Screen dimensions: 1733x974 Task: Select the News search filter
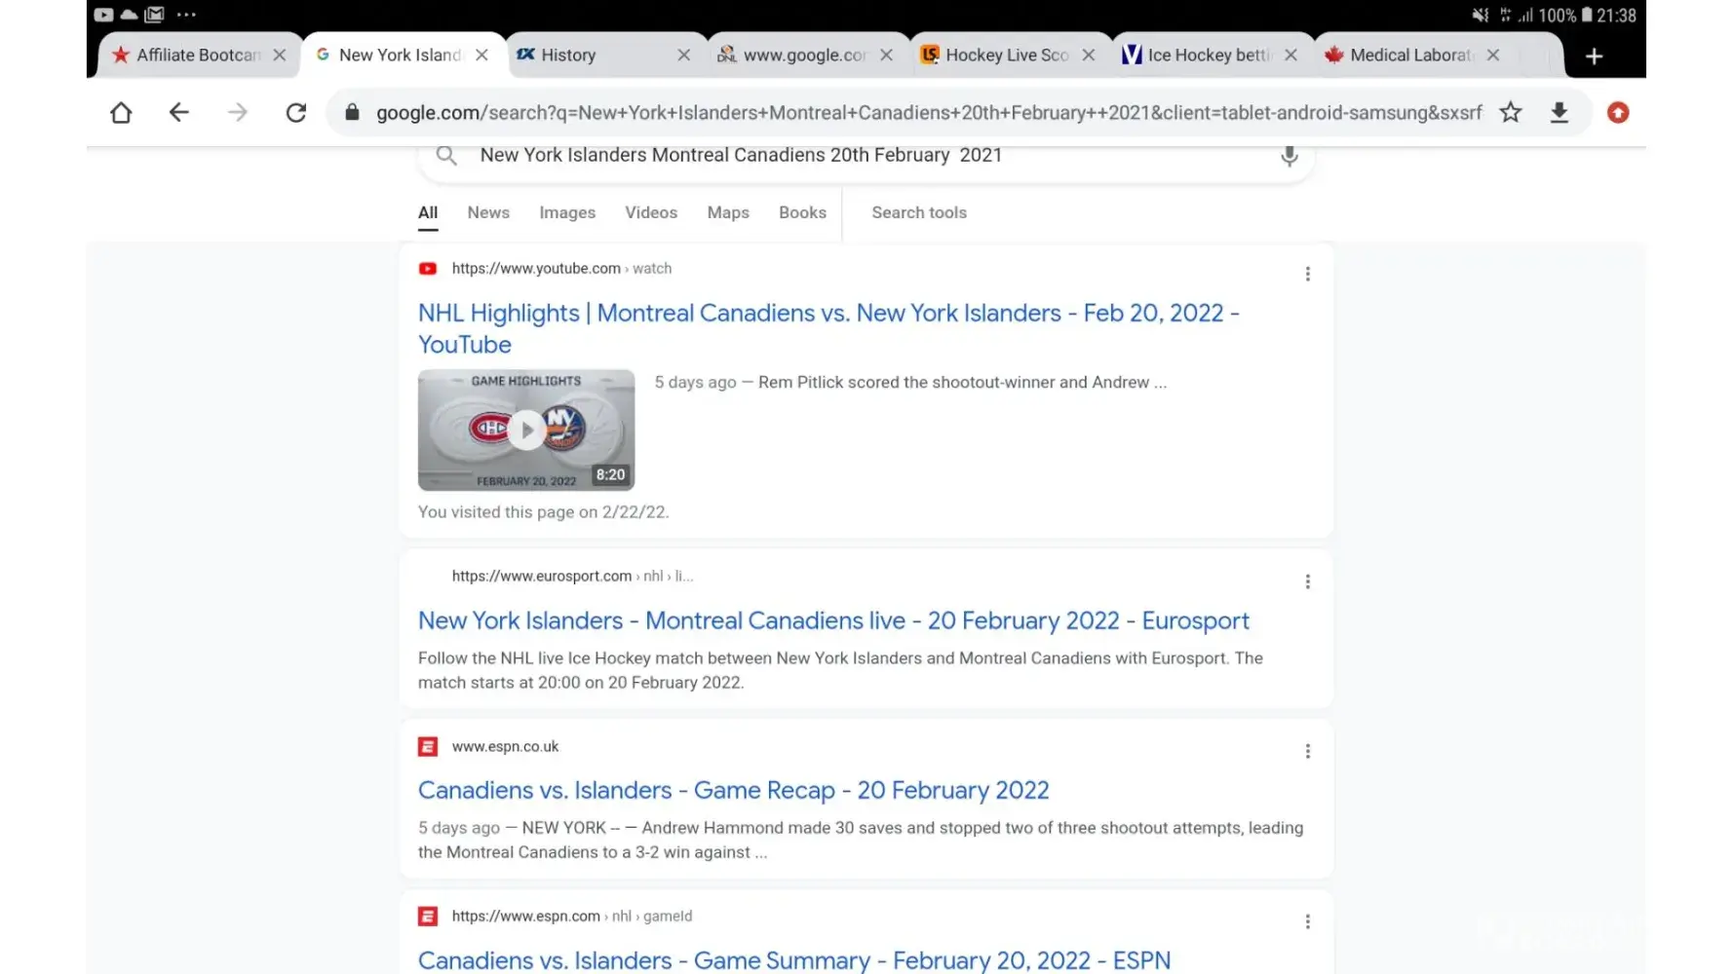click(x=488, y=212)
